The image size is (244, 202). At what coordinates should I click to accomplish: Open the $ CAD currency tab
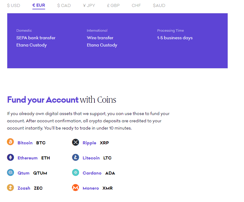[64, 5]
